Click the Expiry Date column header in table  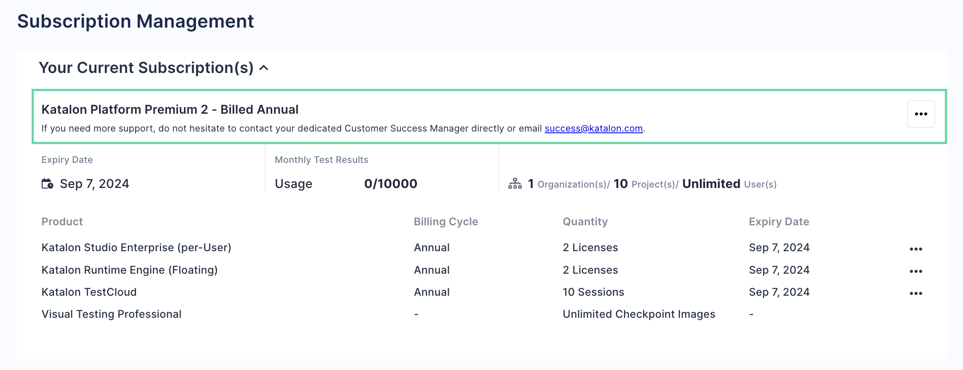click(779, 221)
